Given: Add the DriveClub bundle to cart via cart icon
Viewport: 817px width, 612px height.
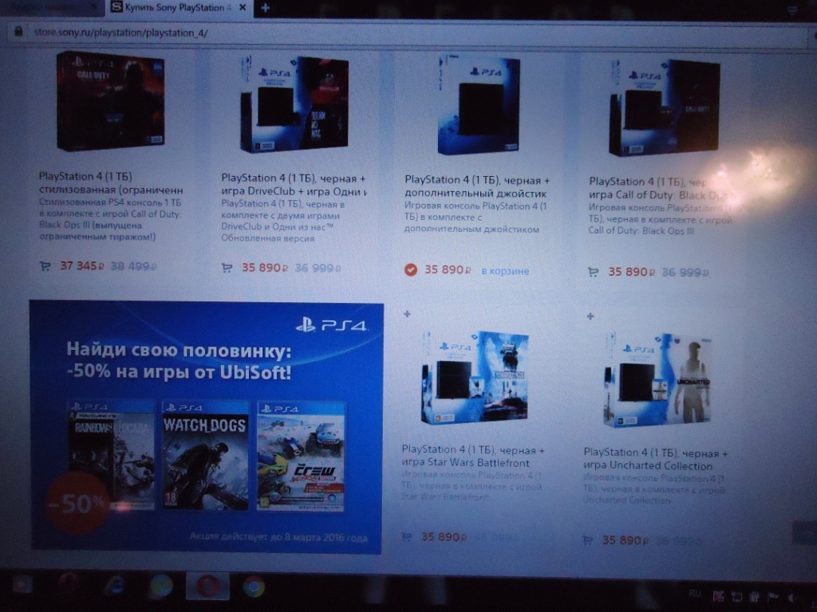Looking at the screenshot, I should coord(227,268).
